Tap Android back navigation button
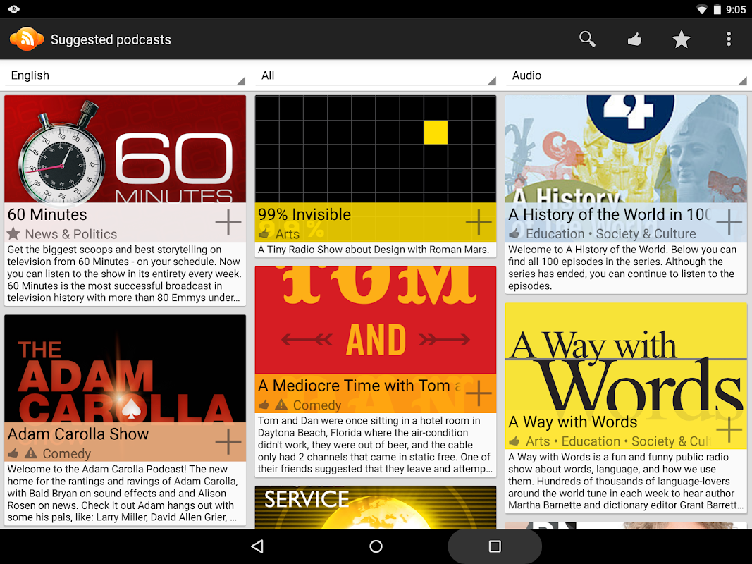This screenshot has height=564, width=752. click(257, 546)
